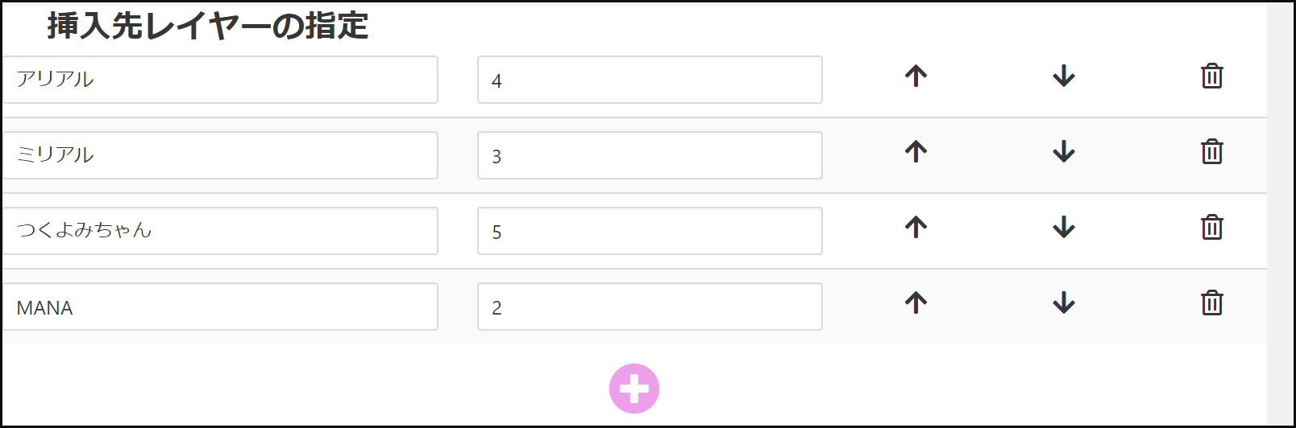Focus the ミリアル name field
The image size is (1296, 428).
pyautogui.click(x=220, y=155)
